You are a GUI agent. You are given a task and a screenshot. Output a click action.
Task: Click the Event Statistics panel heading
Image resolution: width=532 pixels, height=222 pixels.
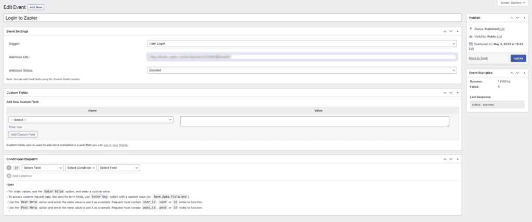point(481,73)
